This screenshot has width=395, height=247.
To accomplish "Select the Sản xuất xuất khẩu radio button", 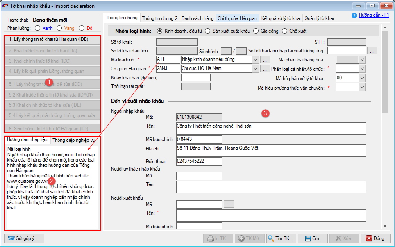I will tap(209, 31).
